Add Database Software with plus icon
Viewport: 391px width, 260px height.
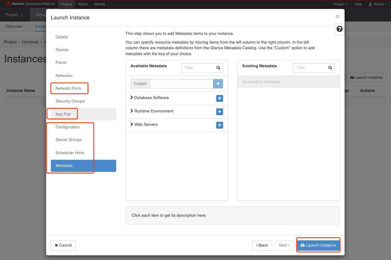(x=219, y=98)
